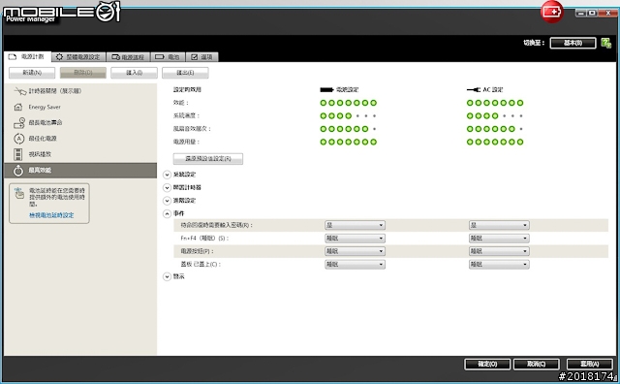Viewport: 620px width, 384px height.
Task: Select the highlighted 最高效能 power plan
Action: [x=80, y=171]
